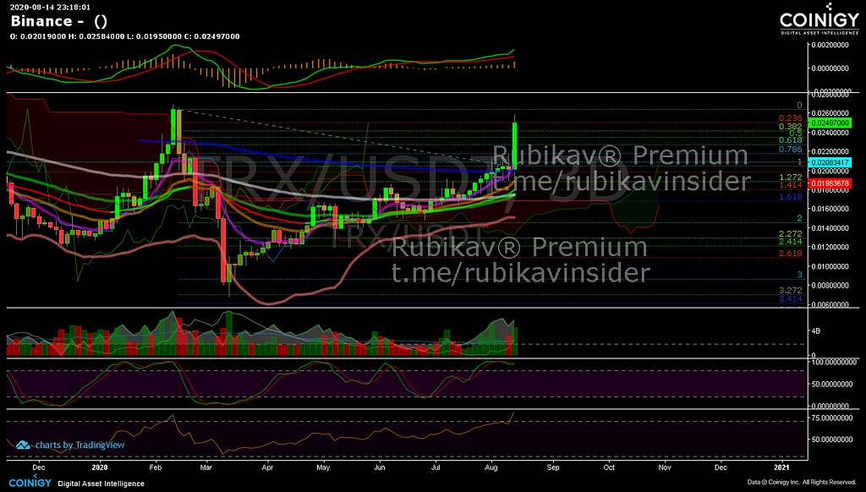Click the 'Binance - ()' chart title
Screen dimensions: 866x492
(x=59, y=21)
